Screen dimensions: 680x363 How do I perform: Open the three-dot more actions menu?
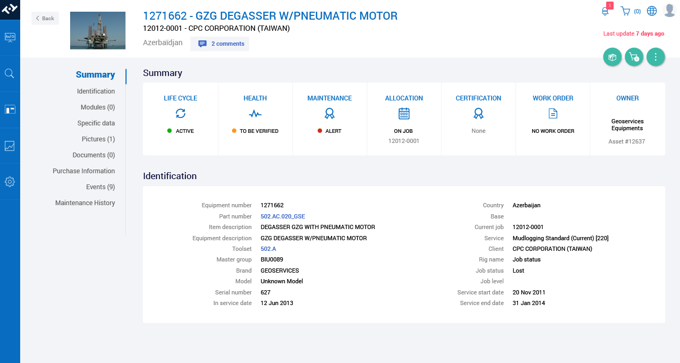(656, 57)
